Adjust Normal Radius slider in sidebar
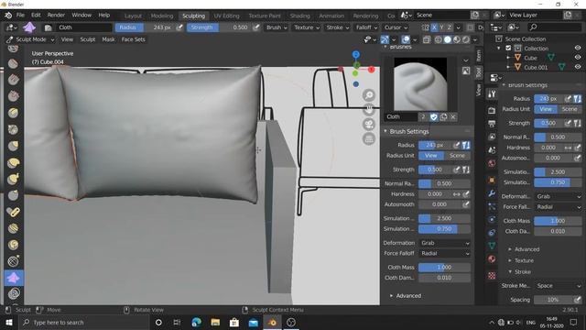Image resolution: width=586 pixels, height=330 pixels. click(x=444, y=183)
